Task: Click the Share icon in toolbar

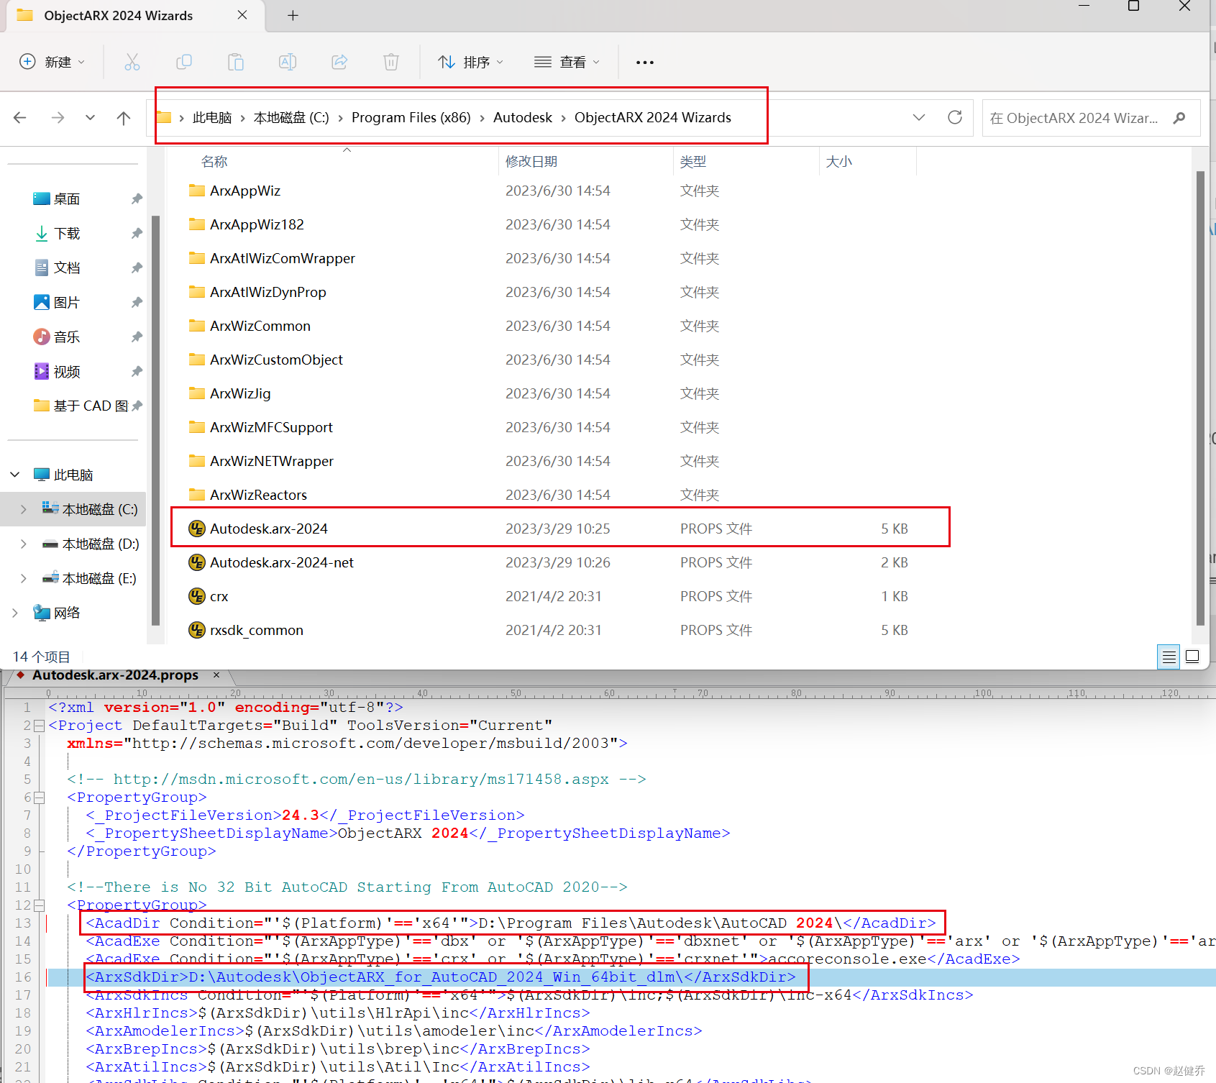Action: click(x=339, y=62)
